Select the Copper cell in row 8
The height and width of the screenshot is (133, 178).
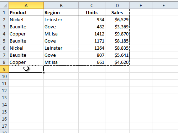click(x=26, y=62)
